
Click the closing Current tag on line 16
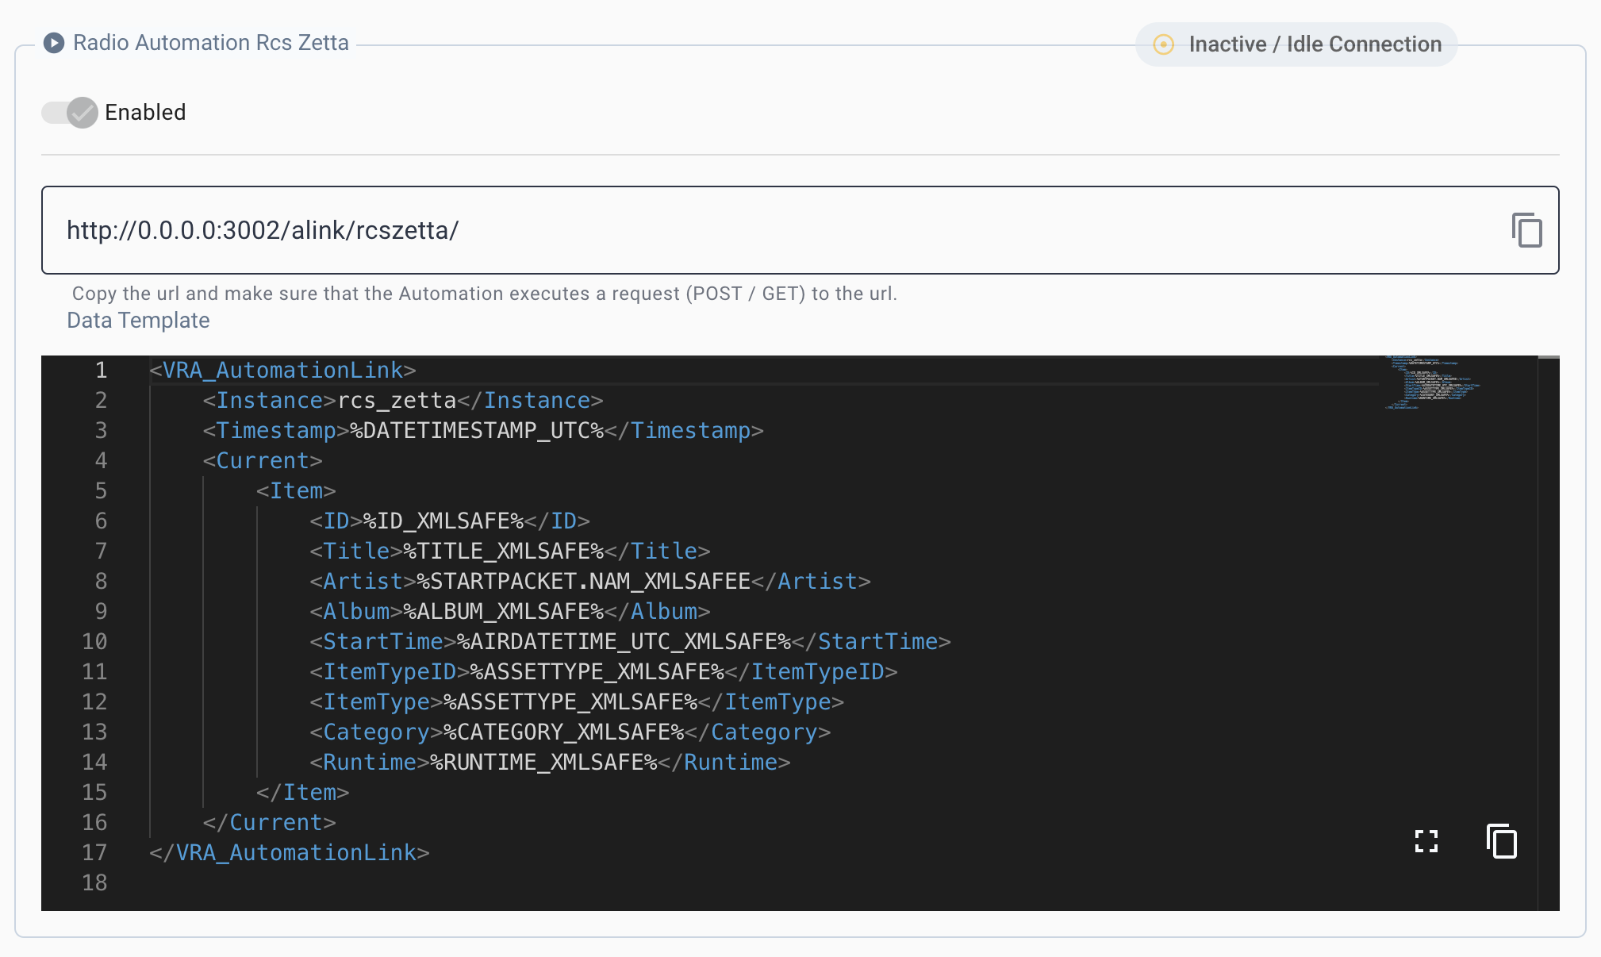(269, 822)
